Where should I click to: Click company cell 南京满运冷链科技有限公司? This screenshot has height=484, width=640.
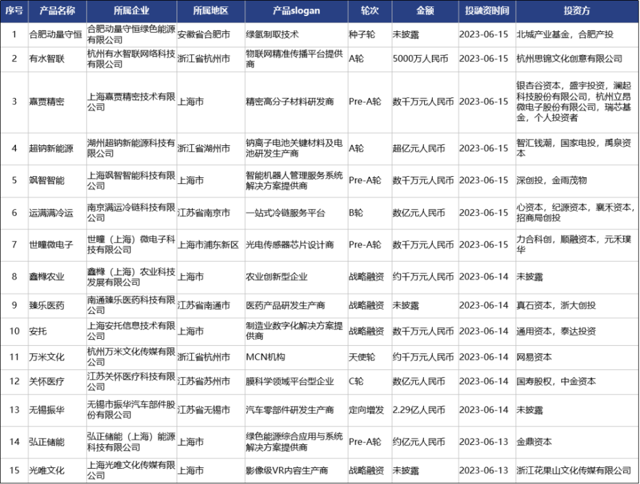tap(131, 213)
